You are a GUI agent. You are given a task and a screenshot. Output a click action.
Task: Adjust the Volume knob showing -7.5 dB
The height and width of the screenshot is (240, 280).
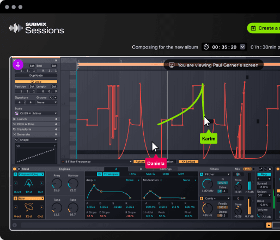tap(260, 215)
